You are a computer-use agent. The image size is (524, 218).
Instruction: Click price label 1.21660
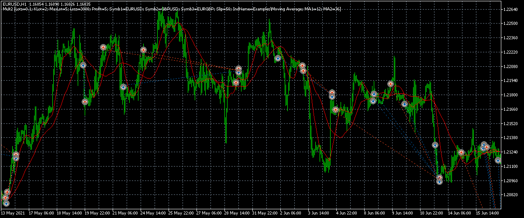point(510,109)
